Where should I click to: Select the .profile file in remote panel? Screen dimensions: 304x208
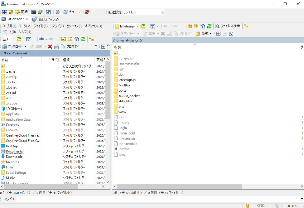tap(124, 149)
